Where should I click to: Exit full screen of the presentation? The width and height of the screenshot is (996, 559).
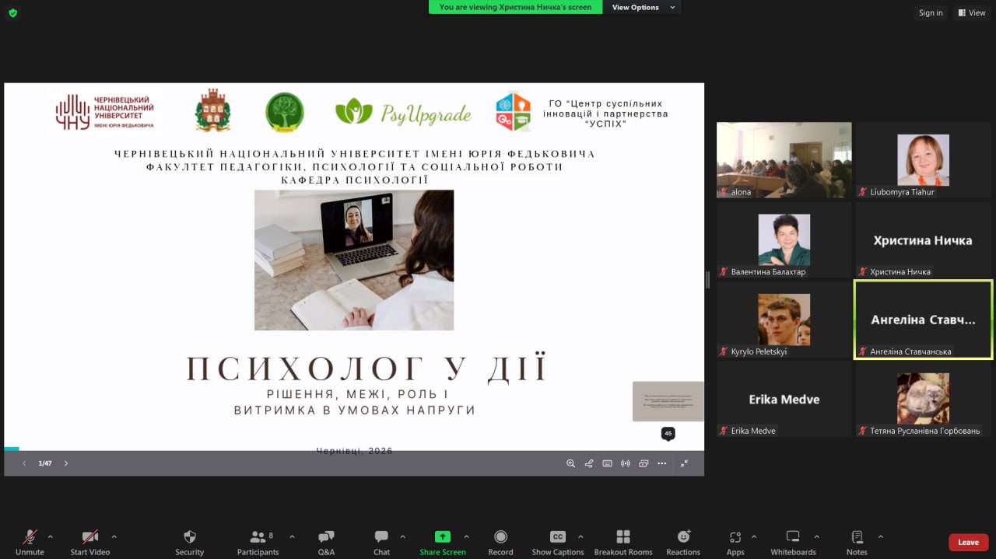684,463
